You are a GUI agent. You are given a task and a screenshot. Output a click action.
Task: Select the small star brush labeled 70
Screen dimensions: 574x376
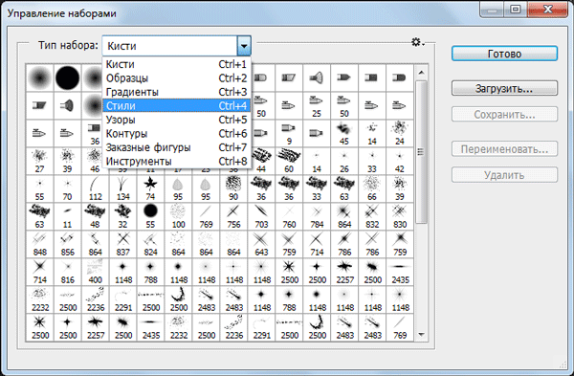pyautogui.click(x=67, y=188)
